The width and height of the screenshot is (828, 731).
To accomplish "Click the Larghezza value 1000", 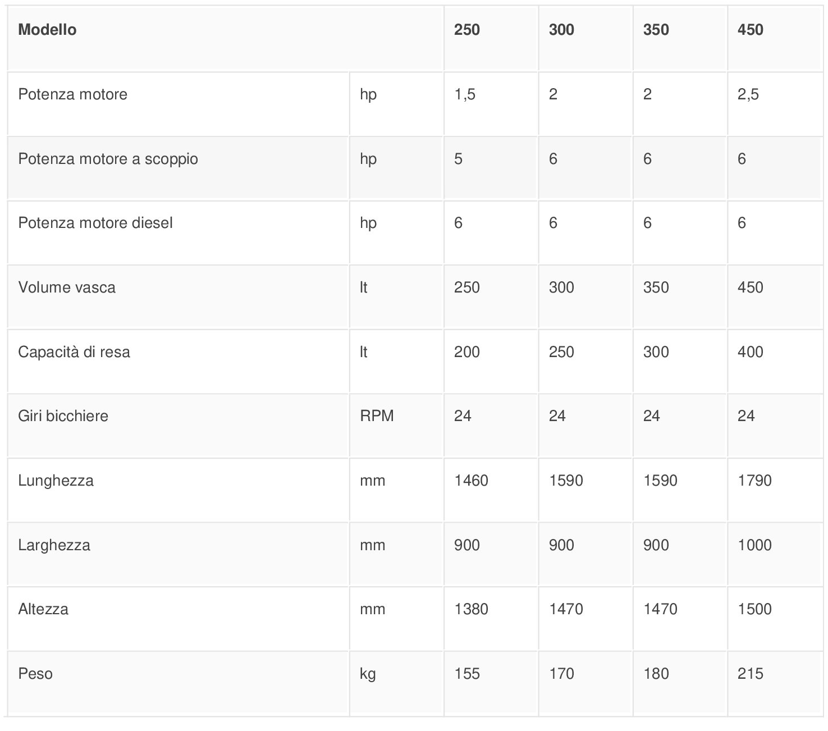I will (754, 545).
